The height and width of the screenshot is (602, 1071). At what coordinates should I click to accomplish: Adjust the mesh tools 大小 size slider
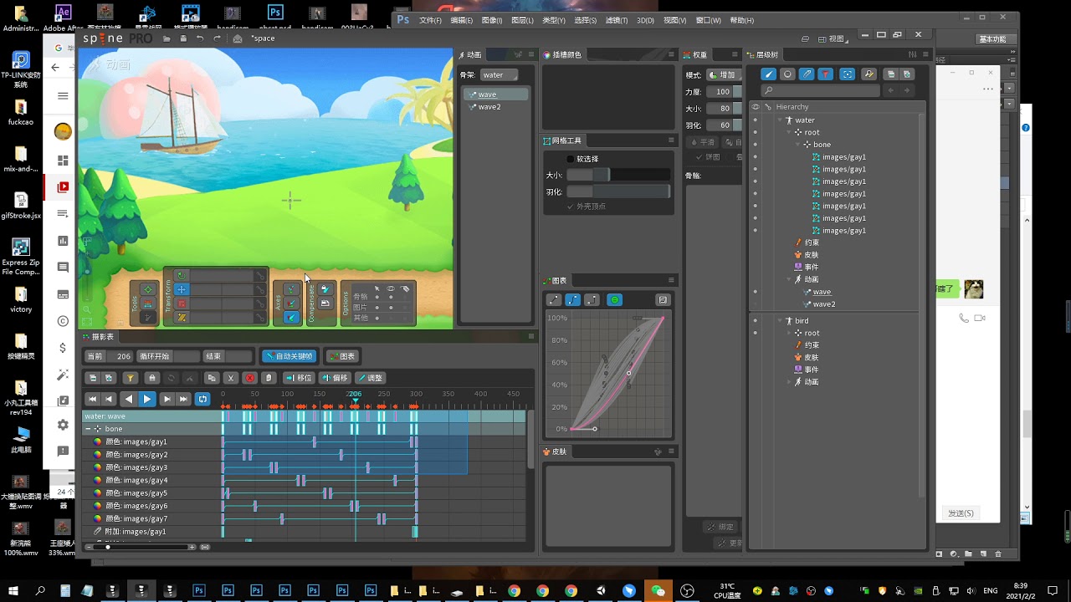[x=618, y=175]
